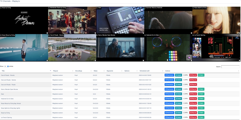
Task: Reschedule the Gear channel
Action: point(169,94)
